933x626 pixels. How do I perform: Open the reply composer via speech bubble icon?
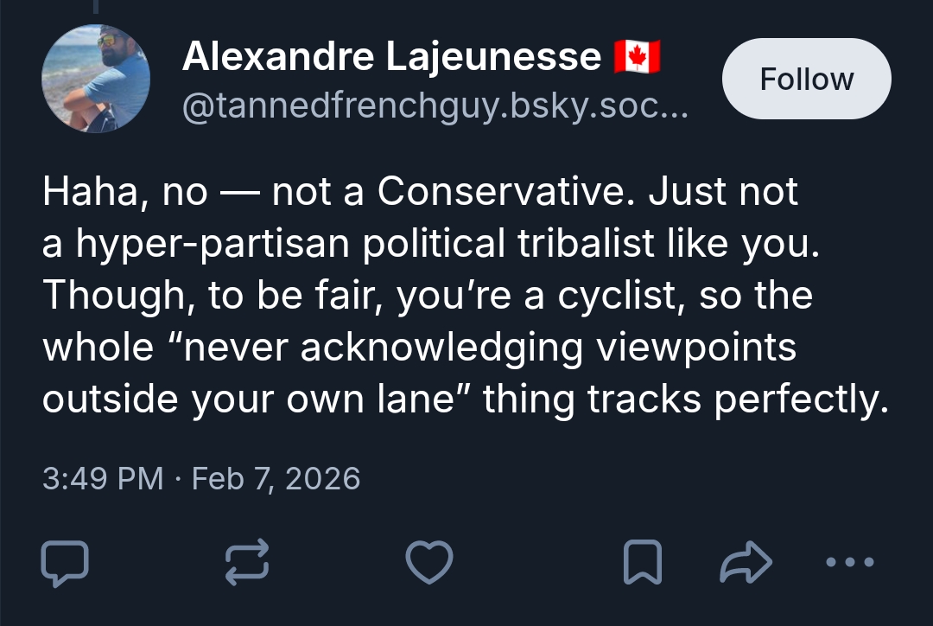click(65, 563)
